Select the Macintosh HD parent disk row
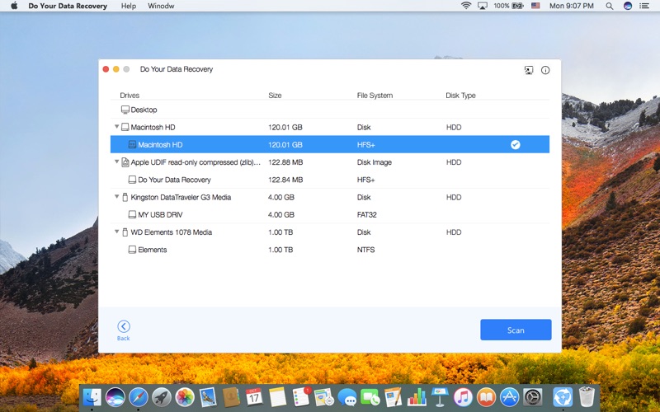 pos(329,127)
